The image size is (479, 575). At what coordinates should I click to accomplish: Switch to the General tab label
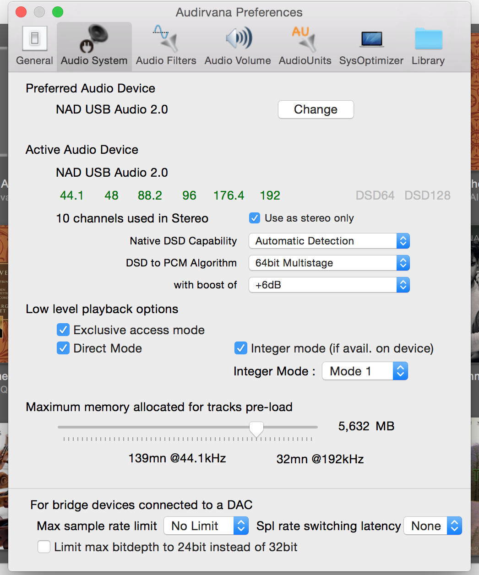click(34, 60)
